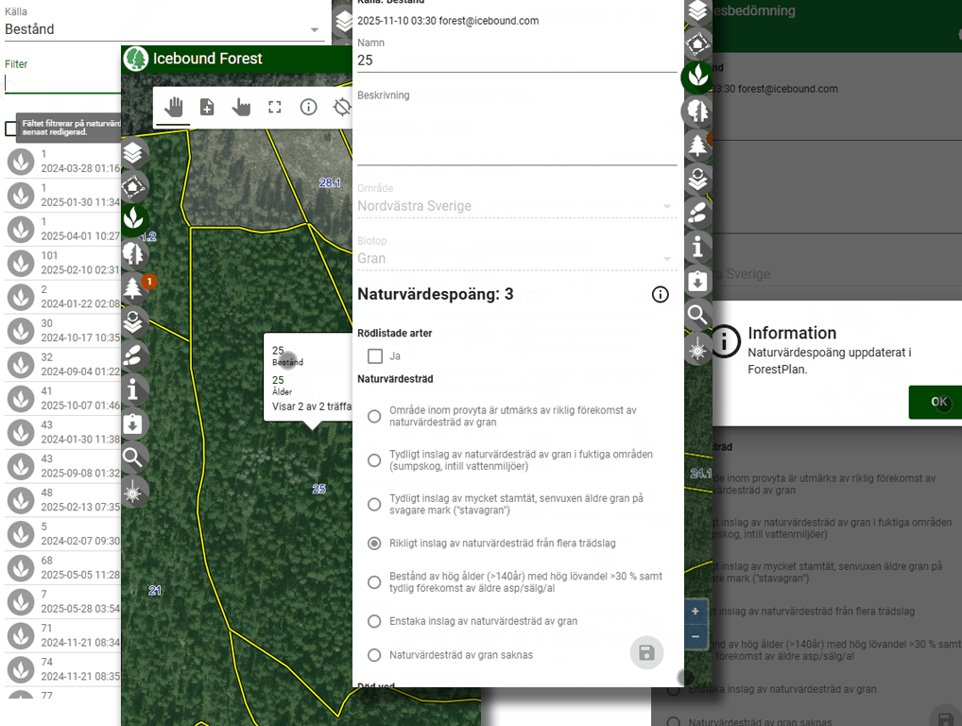Select the pan hand tool in map toolbar
The image size is (962, 726).
coord(173,108)
